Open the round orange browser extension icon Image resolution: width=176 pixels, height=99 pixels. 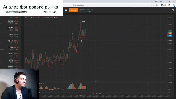click(165, 5)
